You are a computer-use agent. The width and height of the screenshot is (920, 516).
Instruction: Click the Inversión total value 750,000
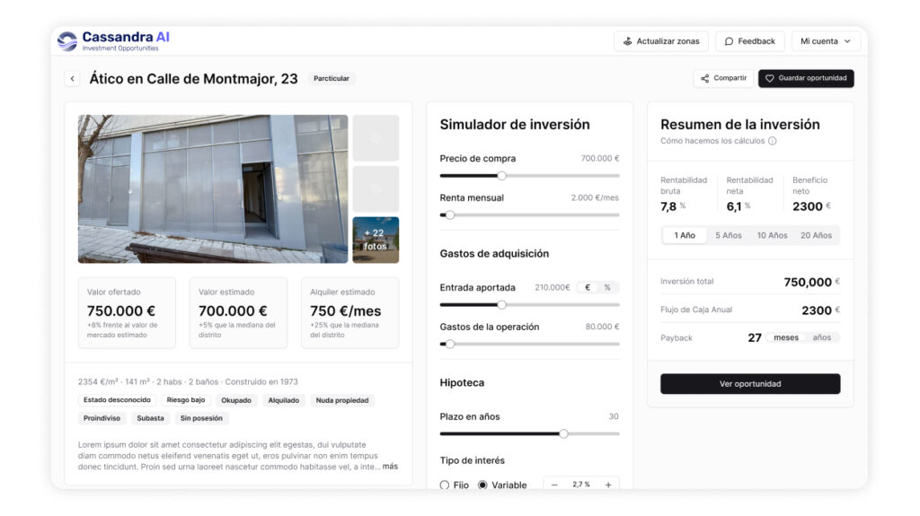tap(808, 282)
